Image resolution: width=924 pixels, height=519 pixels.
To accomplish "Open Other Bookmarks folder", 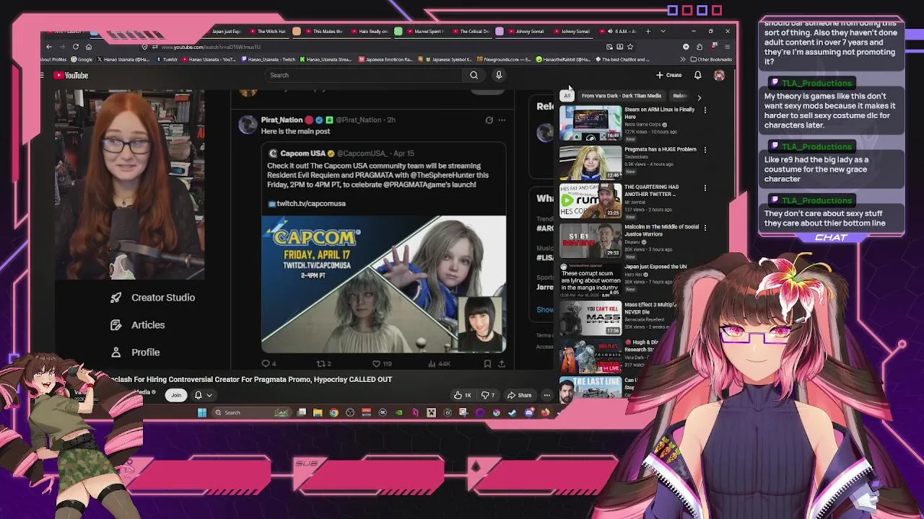I will [711, 59].
